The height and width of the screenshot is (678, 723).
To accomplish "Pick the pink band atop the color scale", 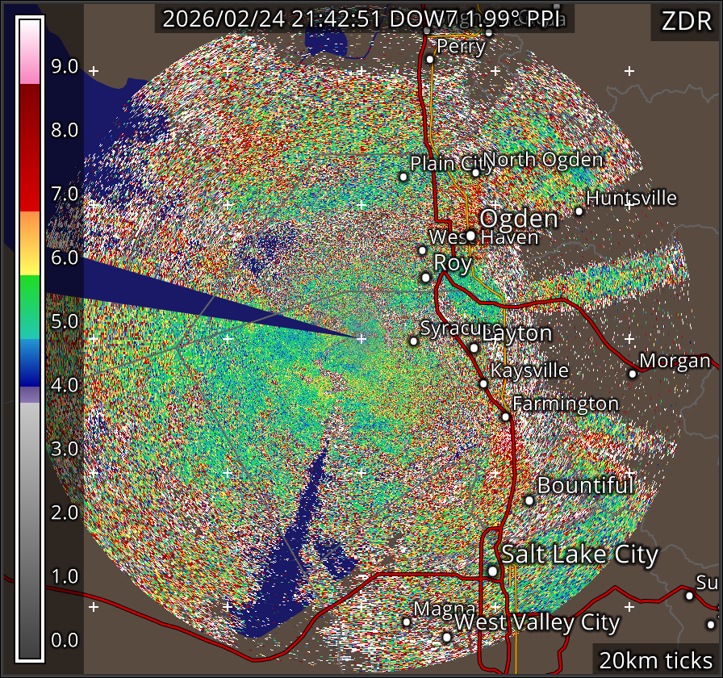I will coord(30,71).
